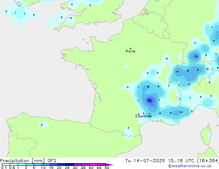219x169 pixels.
Task: Pick the legend swatch between 40 and 45
Action: pos(94,165)
